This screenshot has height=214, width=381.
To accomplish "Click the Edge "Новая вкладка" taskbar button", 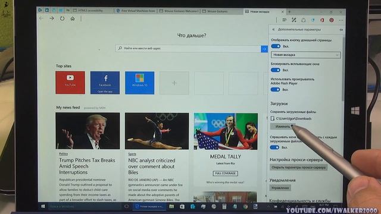I will pos(149,206).
